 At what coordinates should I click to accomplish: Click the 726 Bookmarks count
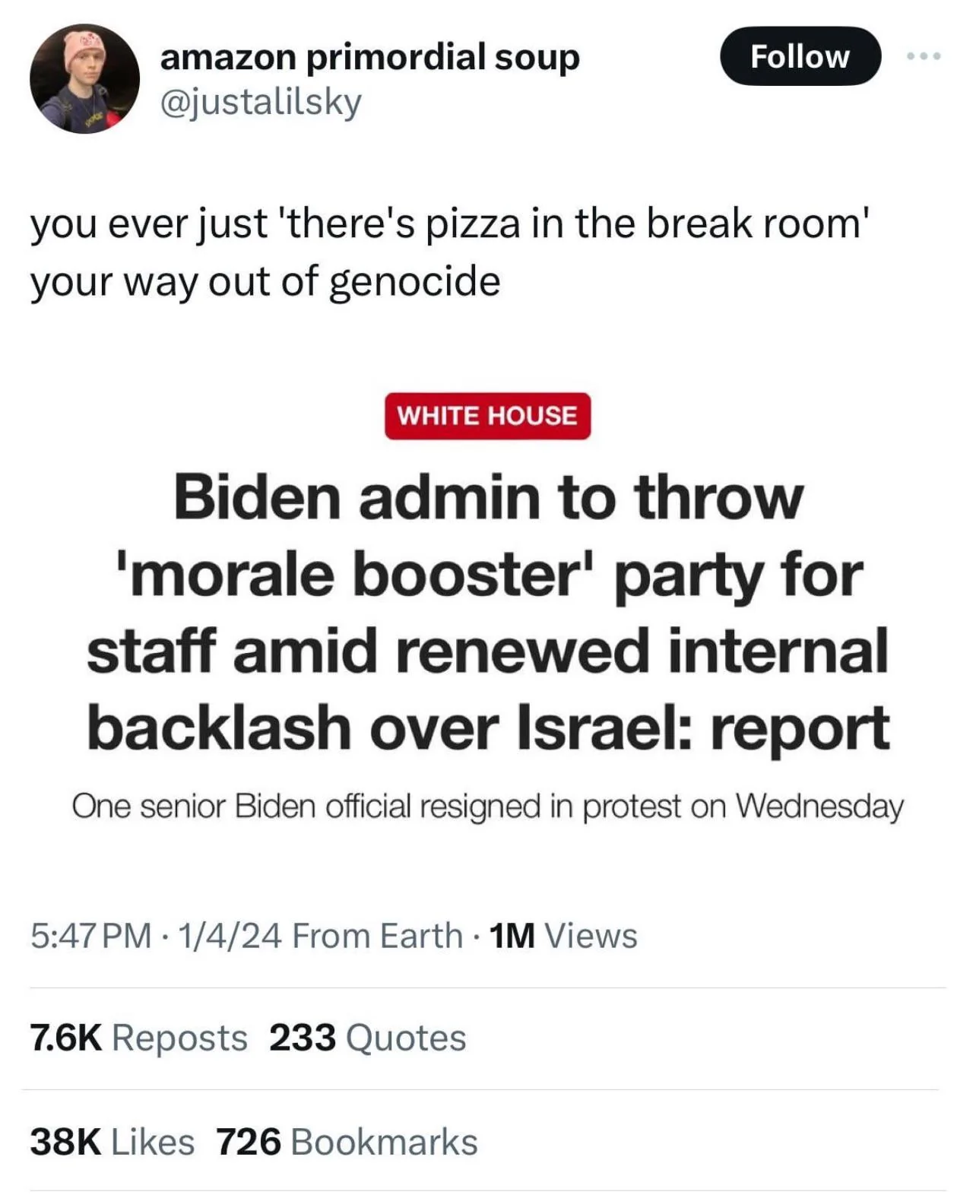coord(347,1142)
